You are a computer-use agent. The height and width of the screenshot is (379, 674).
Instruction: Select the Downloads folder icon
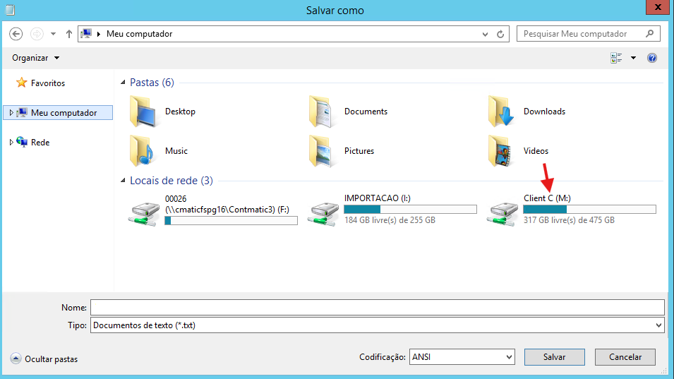pos(501,112)
